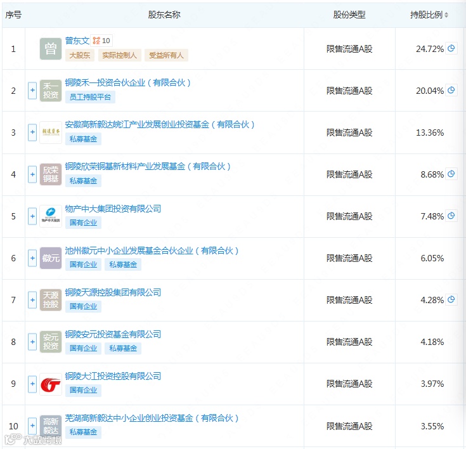Select the 安元投资 logo tile

point(51,342)
